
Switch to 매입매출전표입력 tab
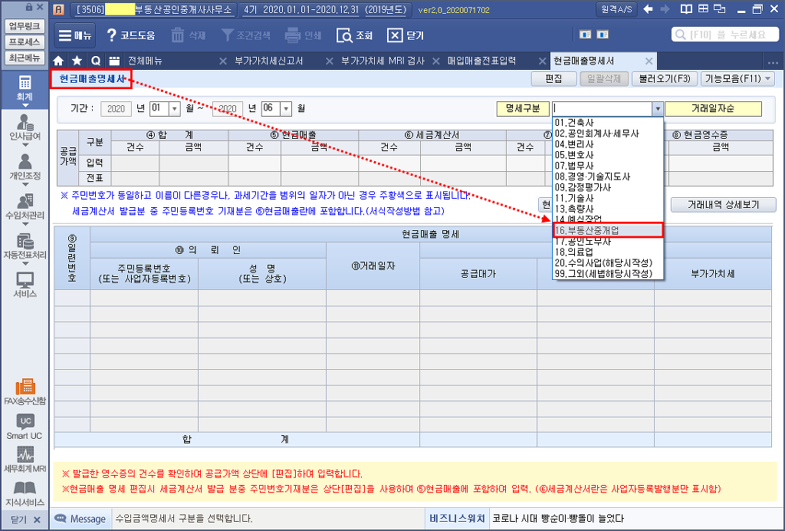coord(481,61)
